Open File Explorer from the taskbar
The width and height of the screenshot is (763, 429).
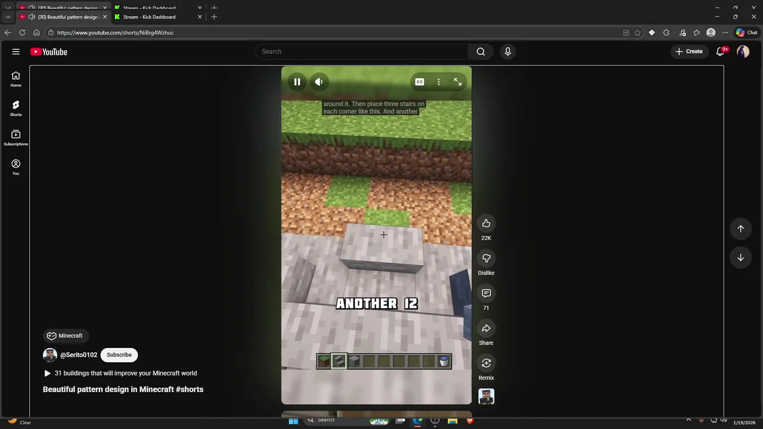452,421
